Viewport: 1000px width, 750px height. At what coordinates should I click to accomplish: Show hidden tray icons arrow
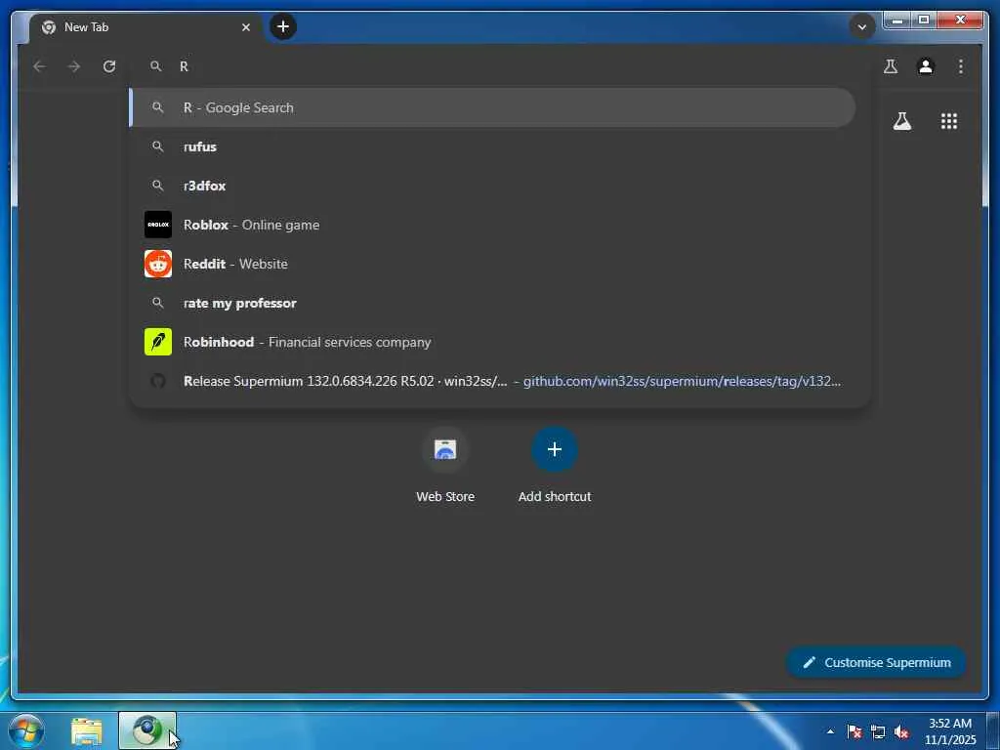point(830,731)
